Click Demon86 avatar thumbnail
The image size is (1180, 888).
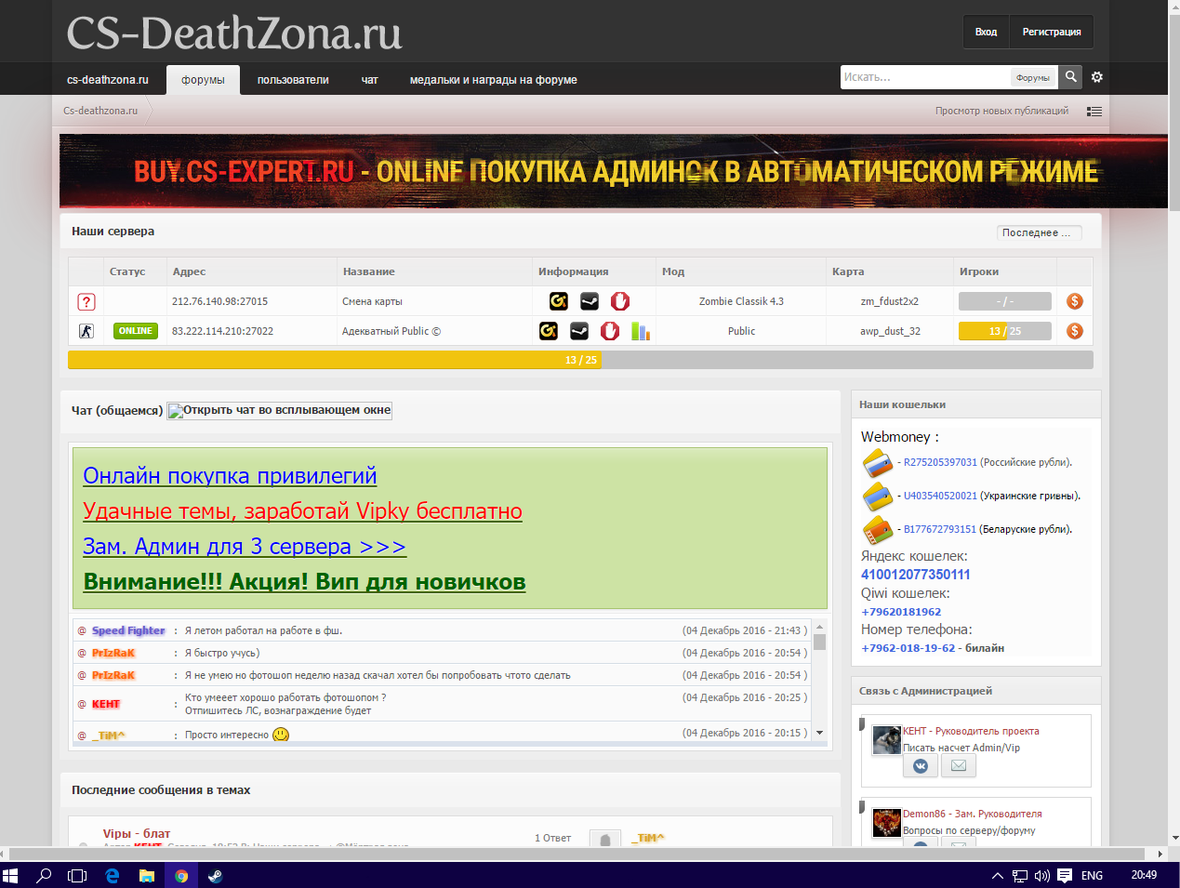(887, 823)
